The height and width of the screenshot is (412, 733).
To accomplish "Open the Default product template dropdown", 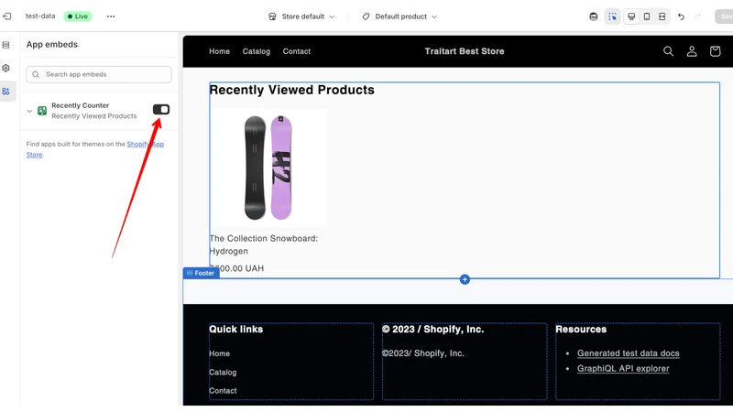I will click(x=399, y=16).
